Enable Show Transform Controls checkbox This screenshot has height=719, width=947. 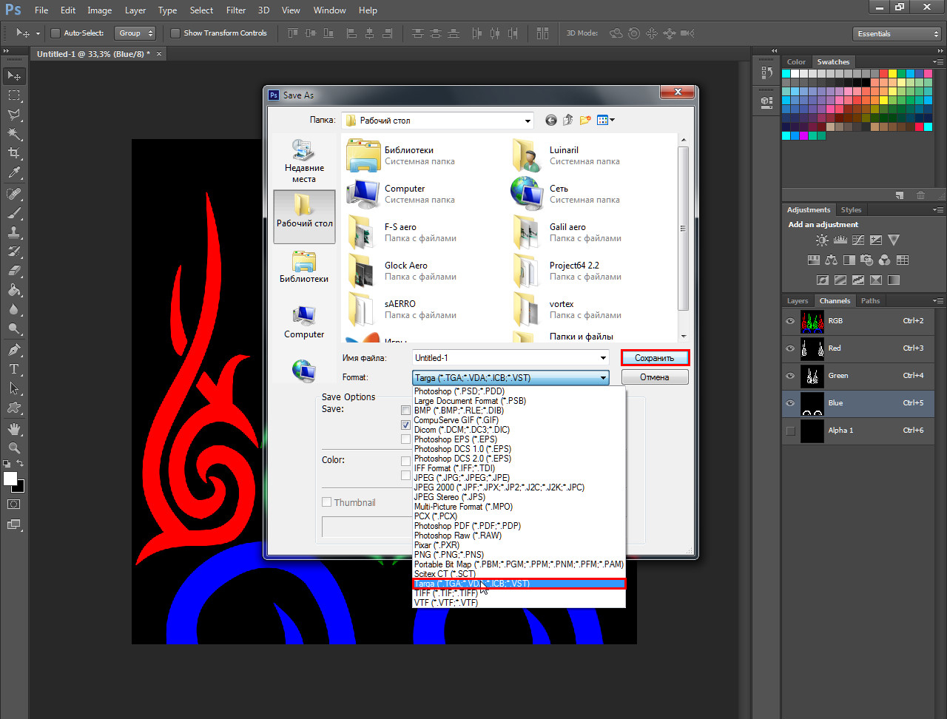coord(175,33)
